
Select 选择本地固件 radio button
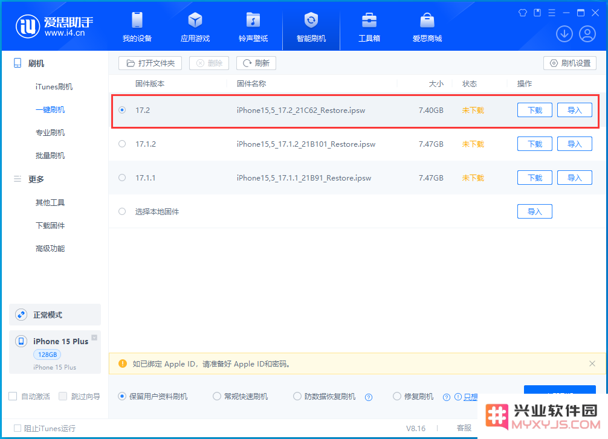pyautogui.click(x=122, y=211)
